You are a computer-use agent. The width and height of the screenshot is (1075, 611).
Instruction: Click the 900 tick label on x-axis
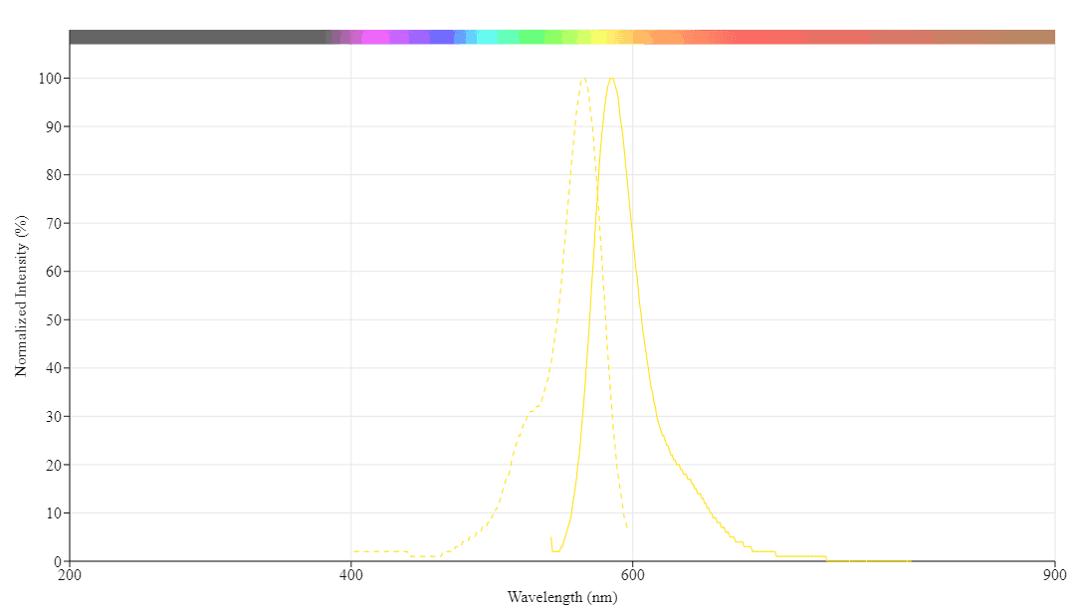click(x=1055, y=574)
